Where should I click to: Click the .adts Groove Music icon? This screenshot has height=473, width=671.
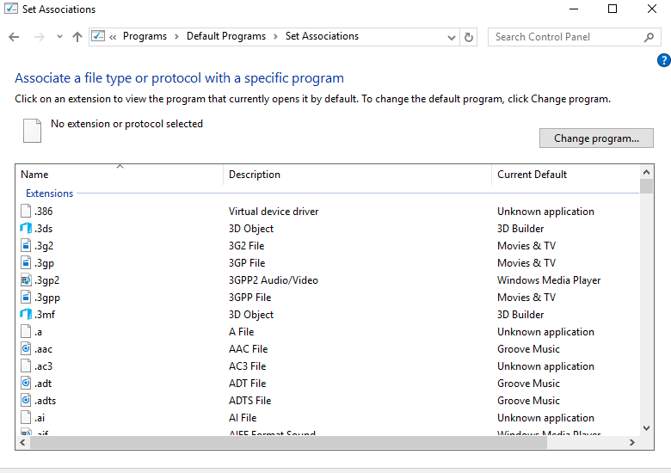(x=26, y=400)
